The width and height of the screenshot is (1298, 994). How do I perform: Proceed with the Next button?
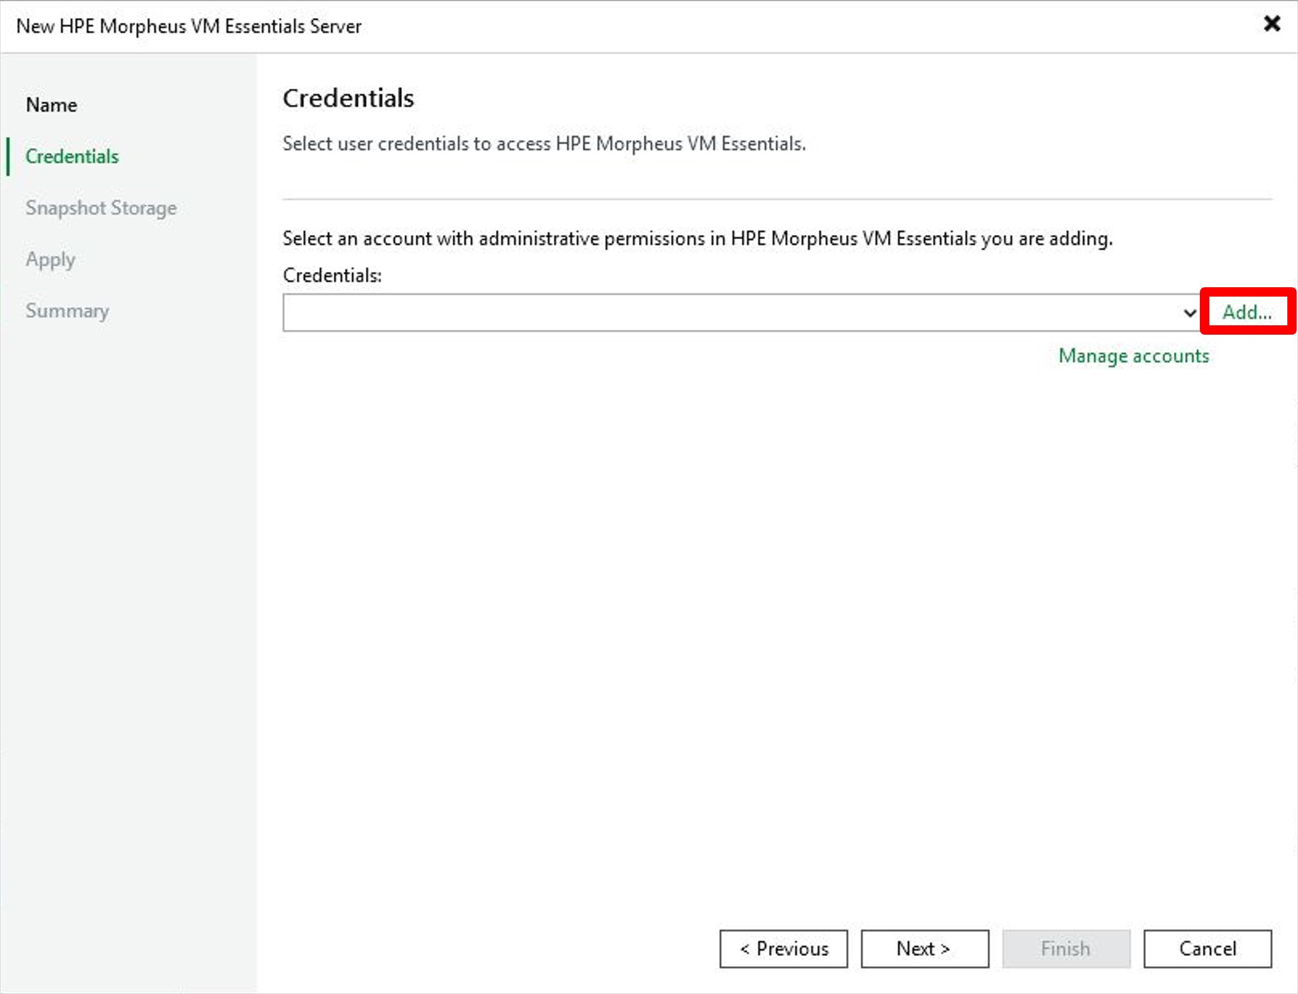pos(925,949)
